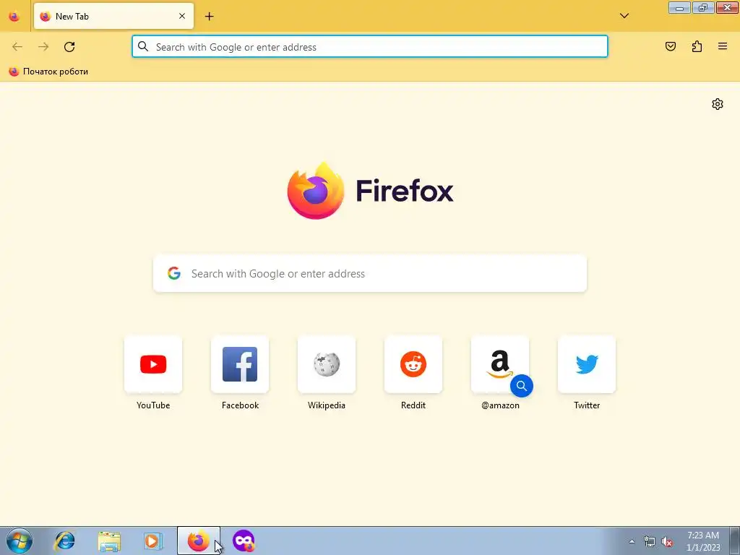Launch Internet Explorer from the taskbar
This screenshot has height=555, width=740.
coord(64,541)
